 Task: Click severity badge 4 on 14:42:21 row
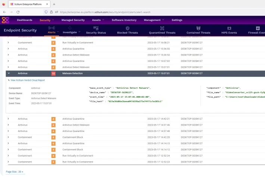tap(53, 119)
